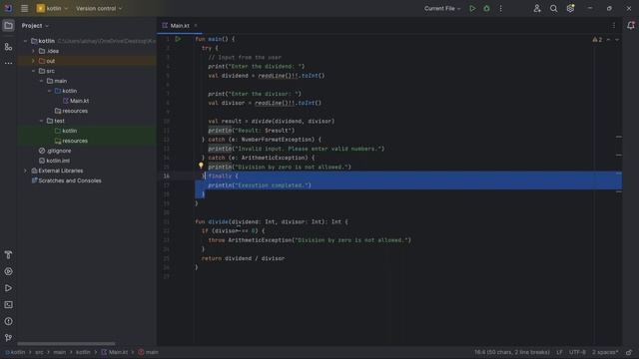The height and width of the screenshot is (359, 639).
Task: Click the run gutter icon beside main
Action: coord(178,39)
